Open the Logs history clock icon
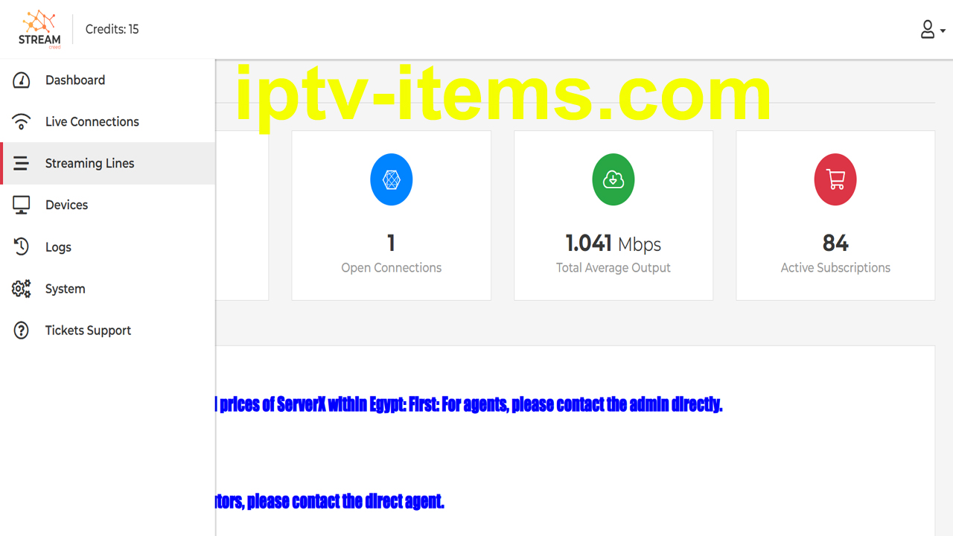Image resolution: width=953 pixels, height=536 pixels. click(x=22, y=247)
